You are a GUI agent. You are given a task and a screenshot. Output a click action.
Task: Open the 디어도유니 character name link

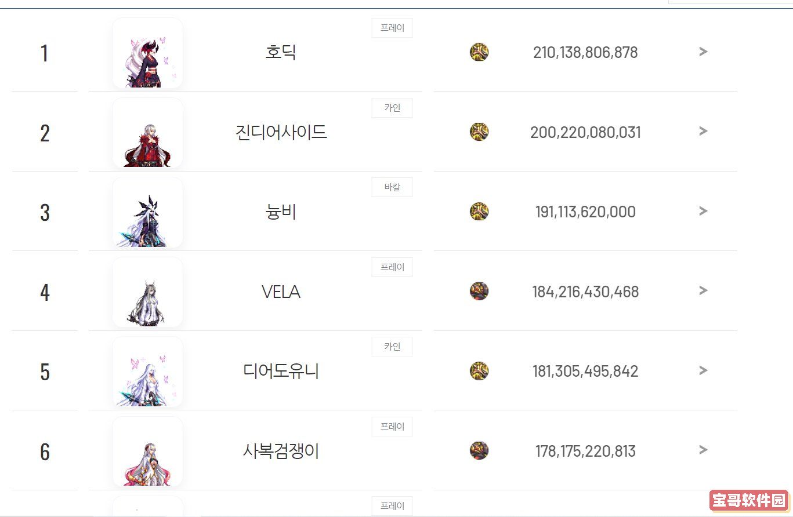(281, 371)
